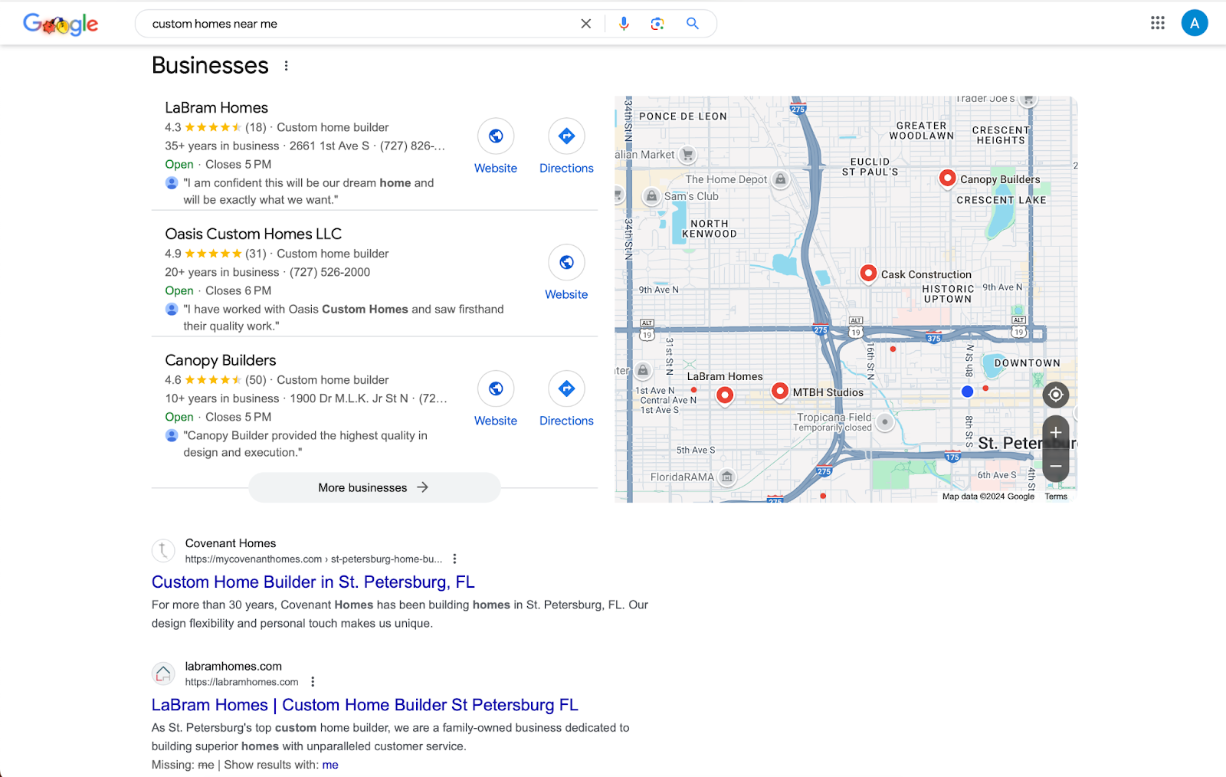Open the account avatar labeled A
The width and height of the screenshot is (1226, 777).
1195,23
